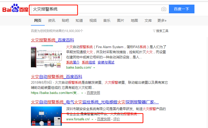Expand arrow next to www.forsafe.cn/
208x128 pixels.
point(93,120)
